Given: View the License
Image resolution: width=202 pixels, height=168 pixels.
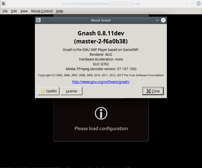Looking at the screenshot, I should (72, 91).
